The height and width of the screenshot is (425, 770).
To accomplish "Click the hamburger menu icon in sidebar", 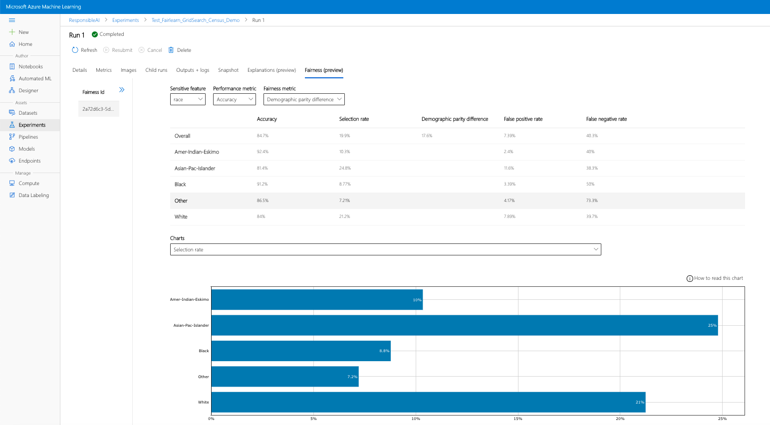I will click(x=12, y=20).
